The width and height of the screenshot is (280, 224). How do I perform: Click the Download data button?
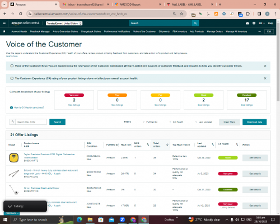pos(254,122)
